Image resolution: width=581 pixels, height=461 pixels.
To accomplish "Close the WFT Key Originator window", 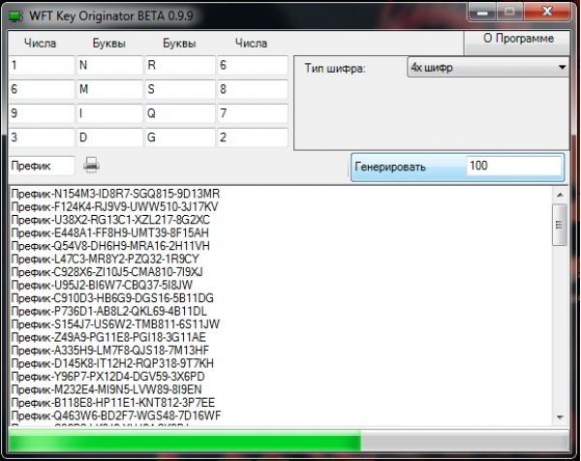I will [547, 12].
